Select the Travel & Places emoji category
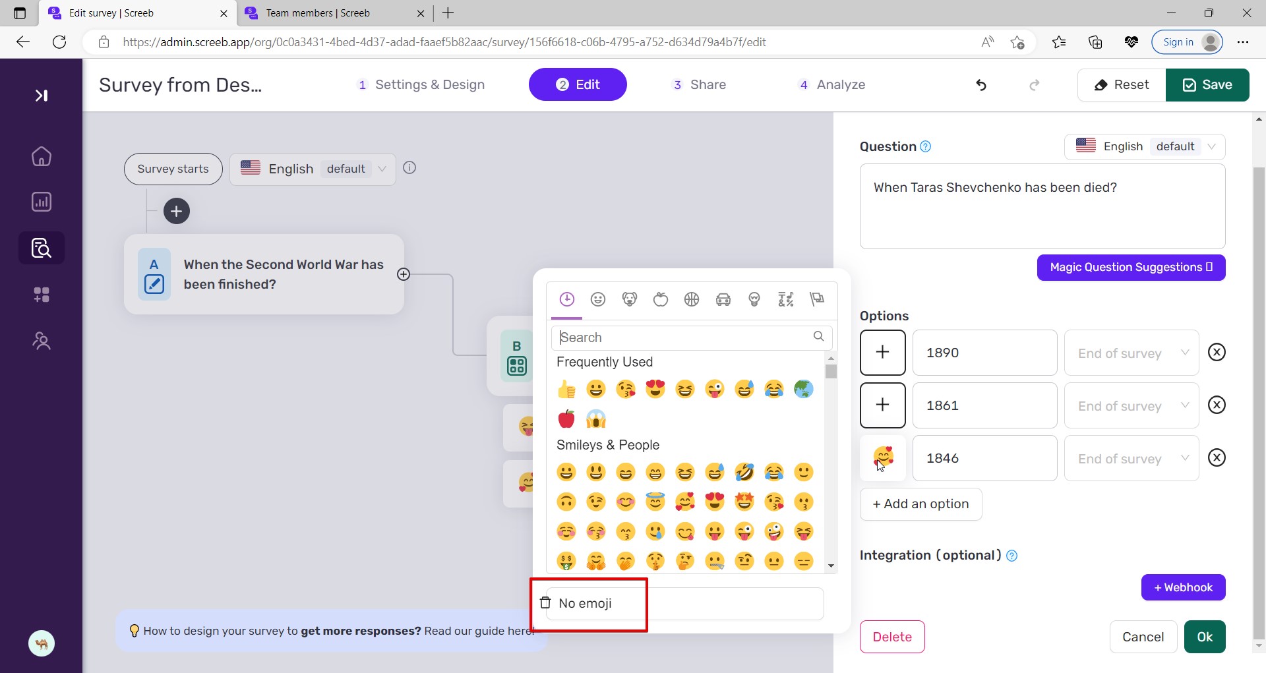 coord(723,300)
